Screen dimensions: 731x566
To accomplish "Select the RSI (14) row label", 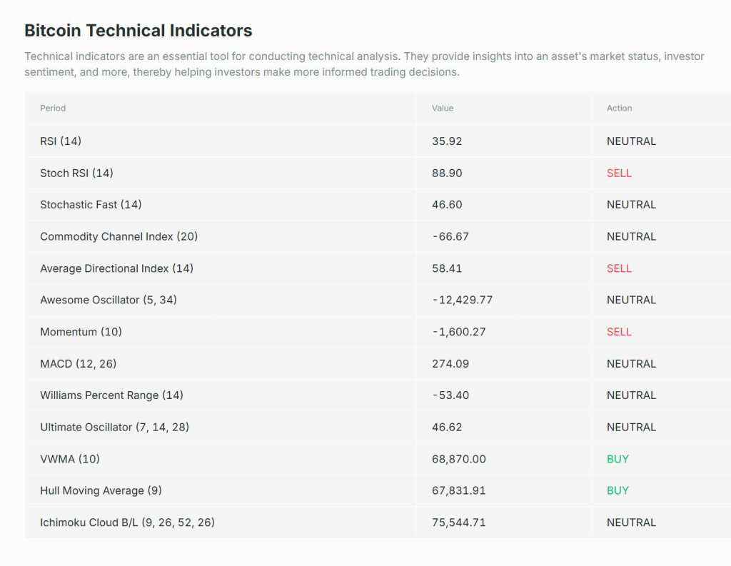I will (61, 141).
